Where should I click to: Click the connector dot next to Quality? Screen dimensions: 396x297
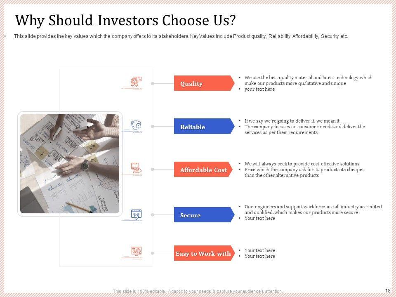click(x=152, y=83)
